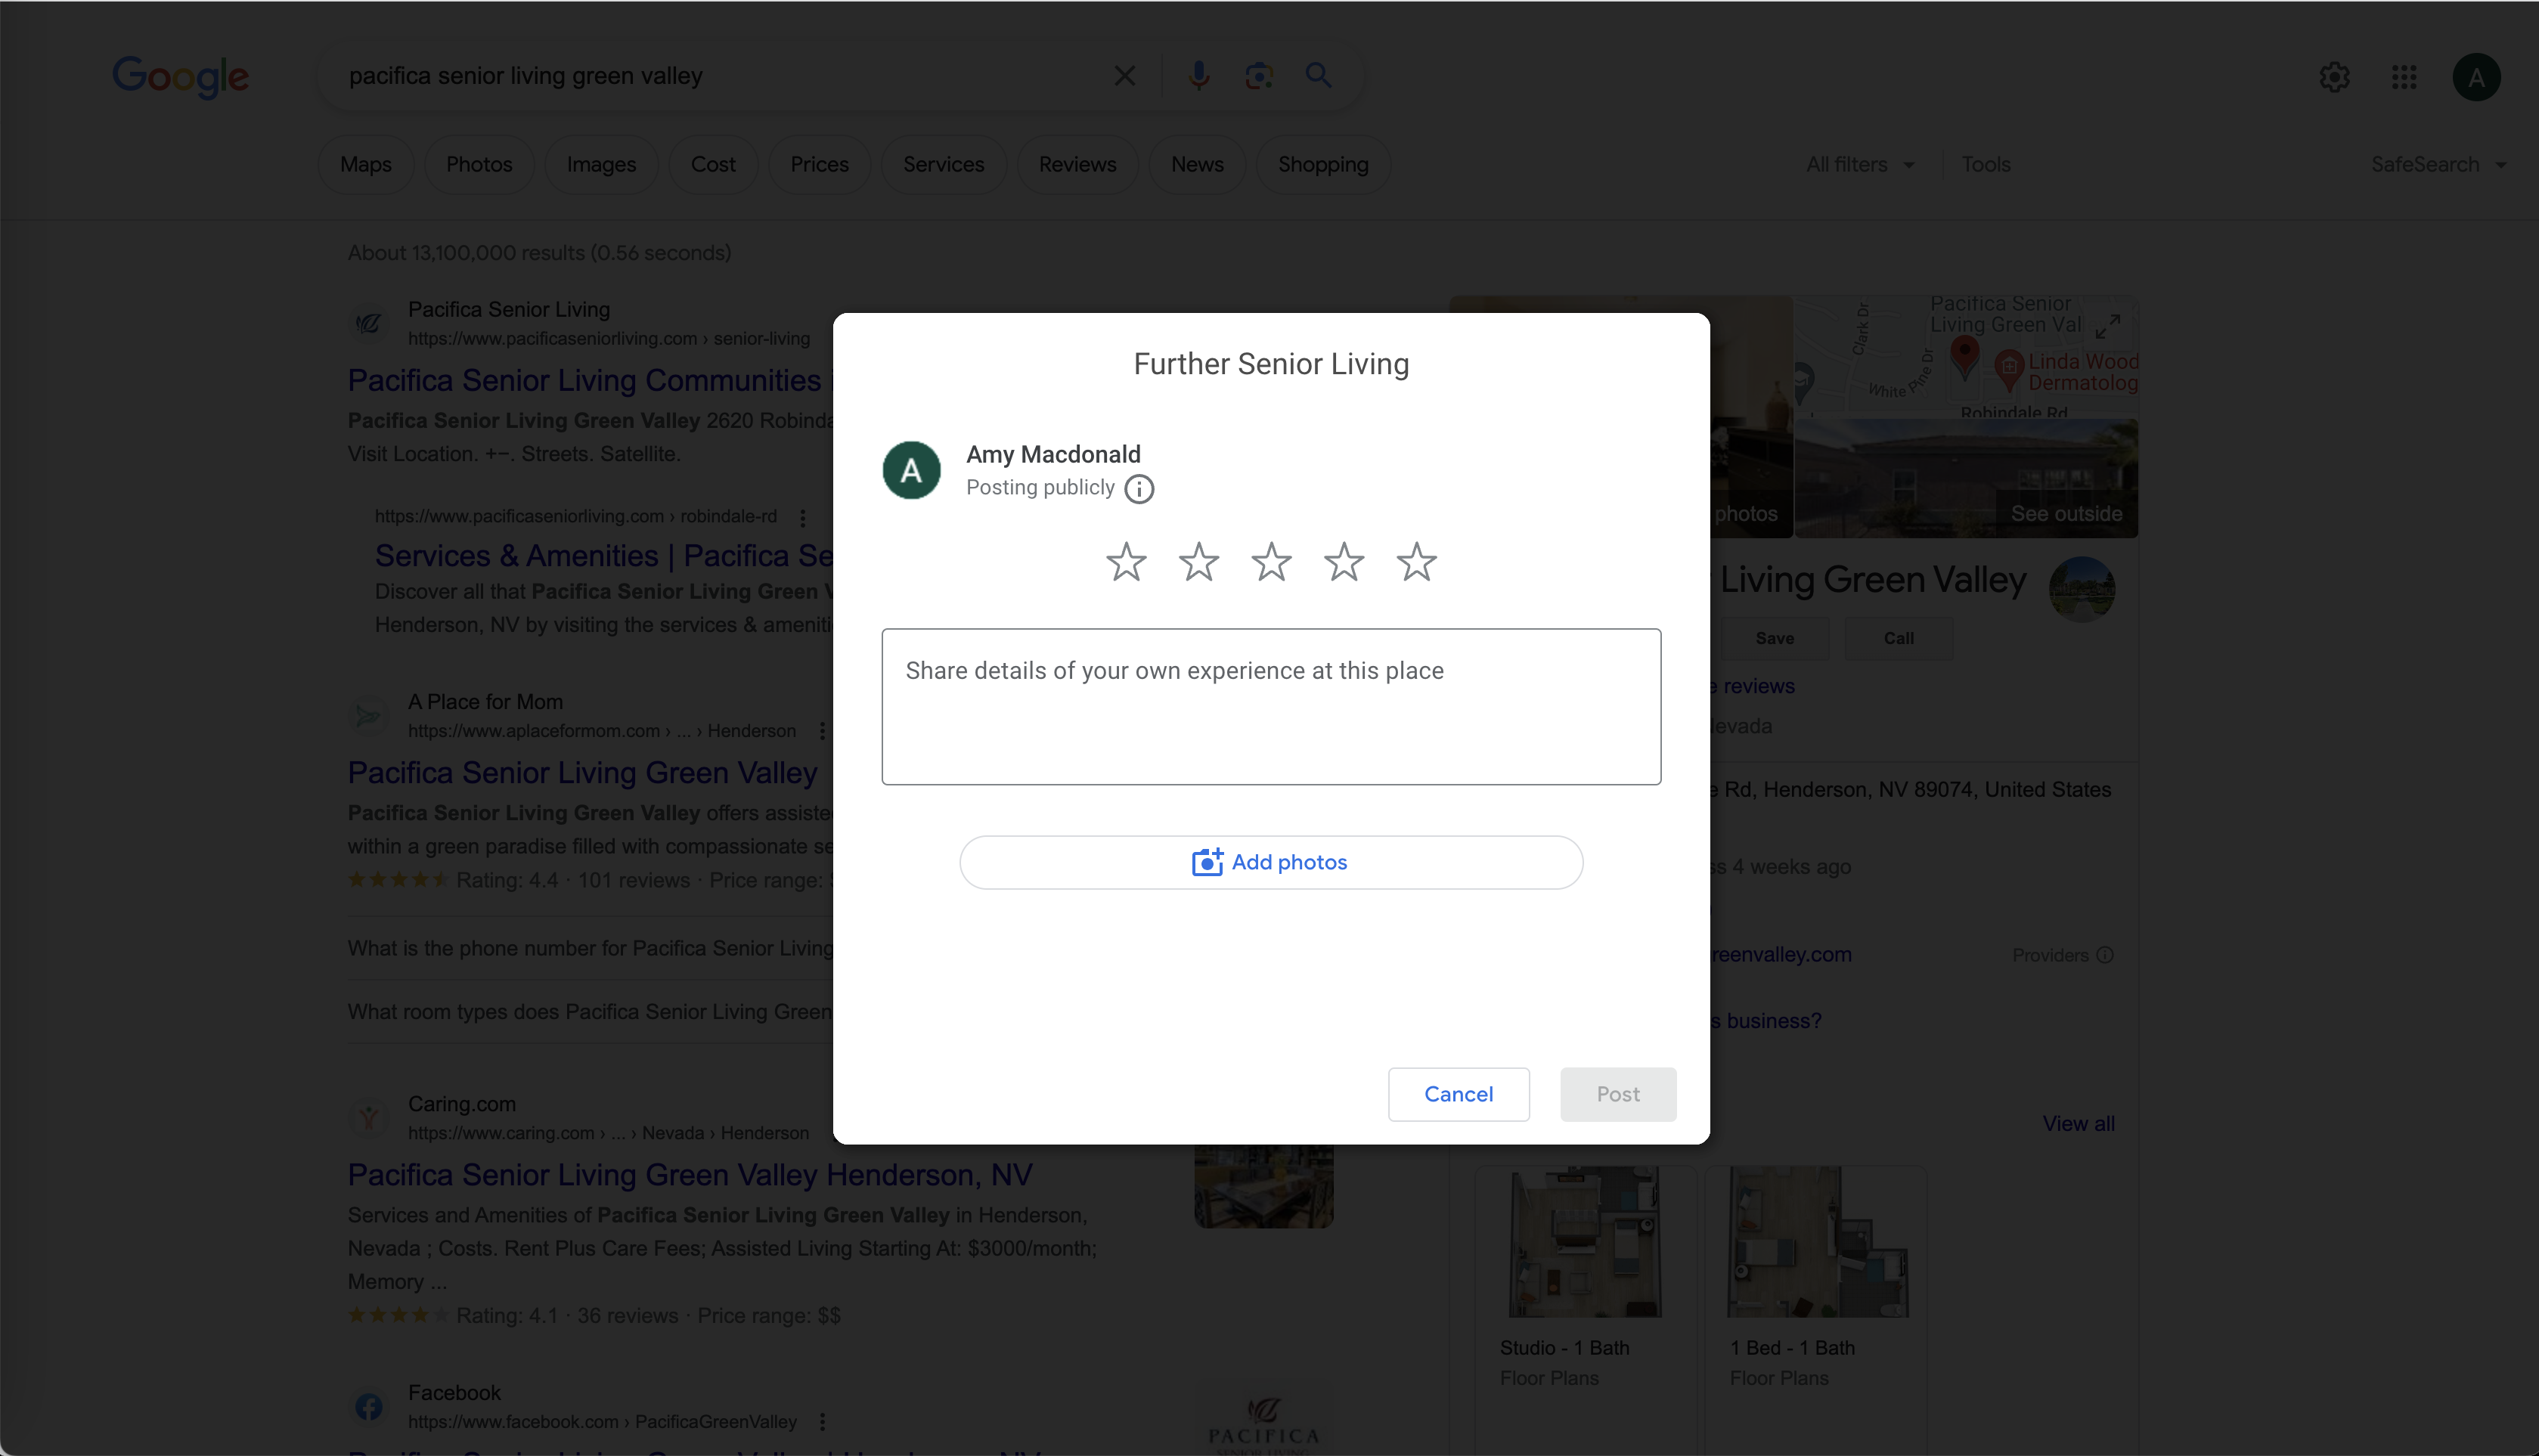Open options for Facebook result
Viewport: 2539px width, 1456px height.
(822, 1421)
